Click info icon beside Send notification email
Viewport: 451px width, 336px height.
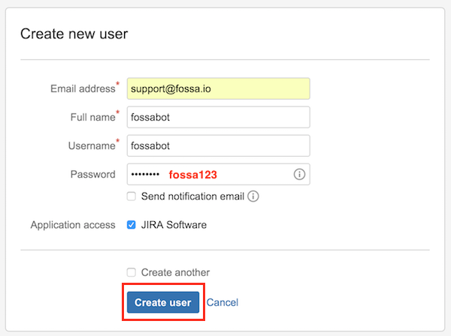[x=253, y=196]
